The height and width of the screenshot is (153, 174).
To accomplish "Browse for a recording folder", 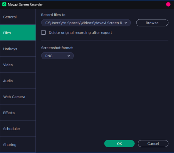I will pyautogui.click(x=152, y=23).
